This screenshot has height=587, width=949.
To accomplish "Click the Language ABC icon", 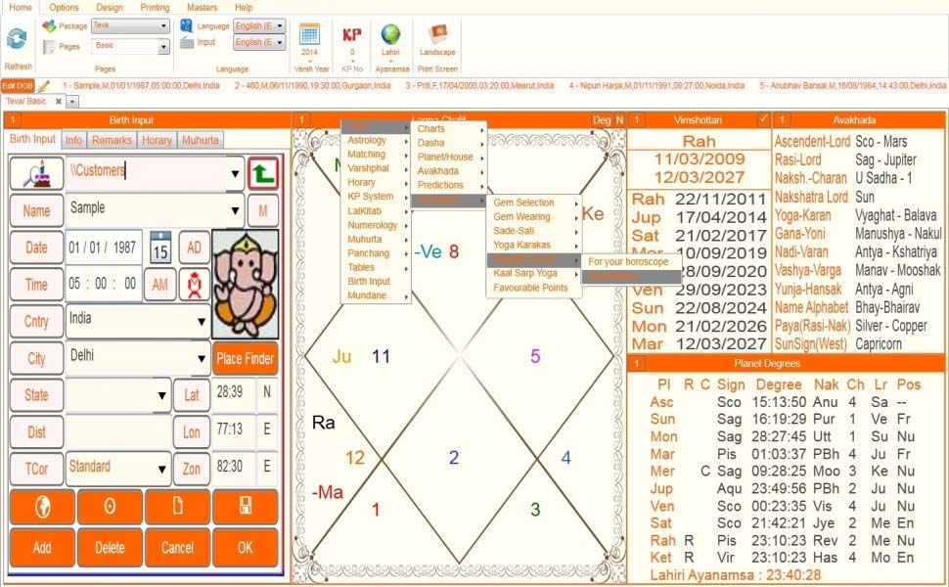I will (x=187, y=25).
